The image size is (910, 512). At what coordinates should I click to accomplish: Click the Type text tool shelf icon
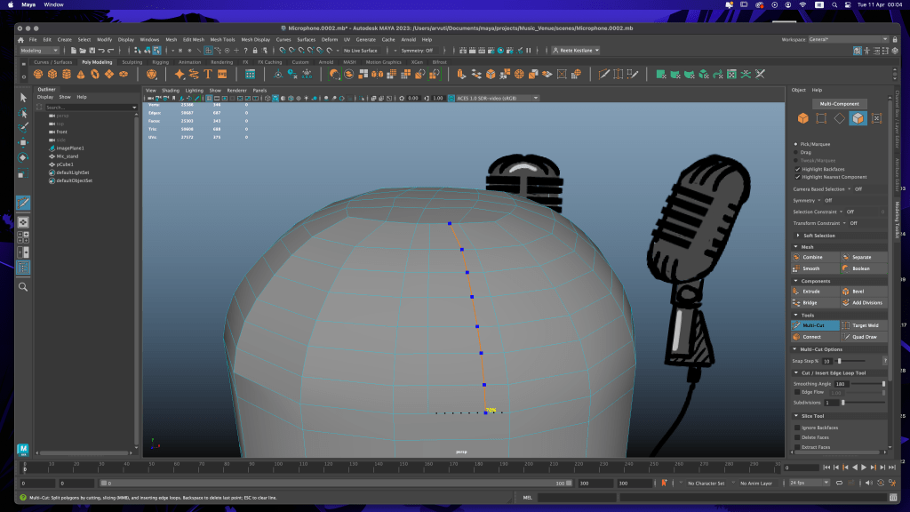[x=208, y=75]
